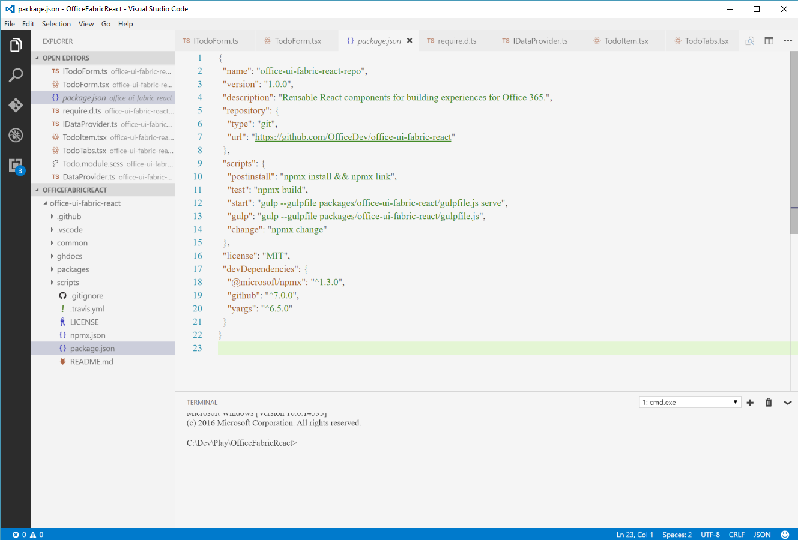Click the TERMINAL panel title
The width and height of the screenshot is (798, 540).
point(202,403)
